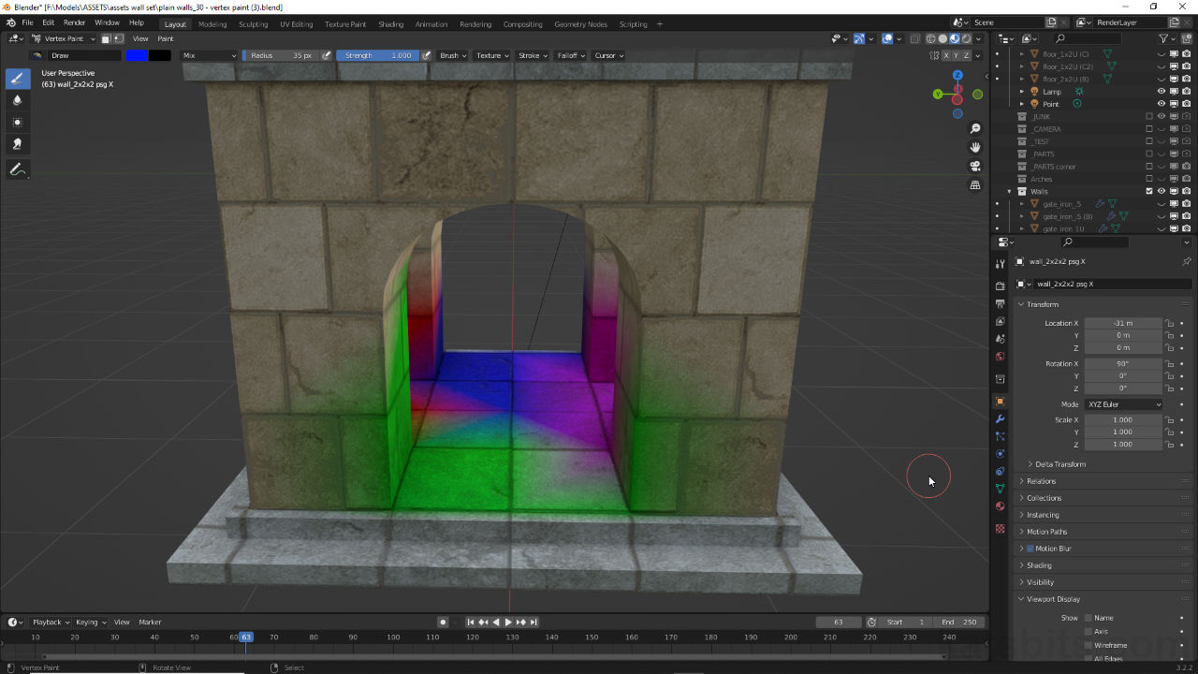Toggle camera view icon in viewport
The height and width of the screenshot is (674, 1198).
click(x=975, y=166)
